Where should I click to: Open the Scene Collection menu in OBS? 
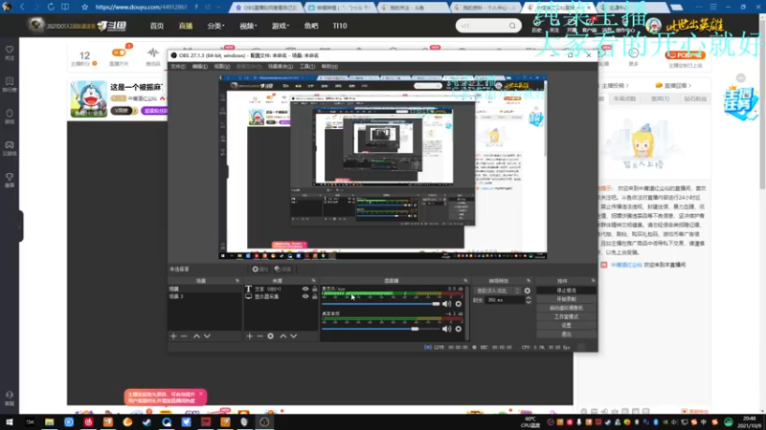point(281,66)
